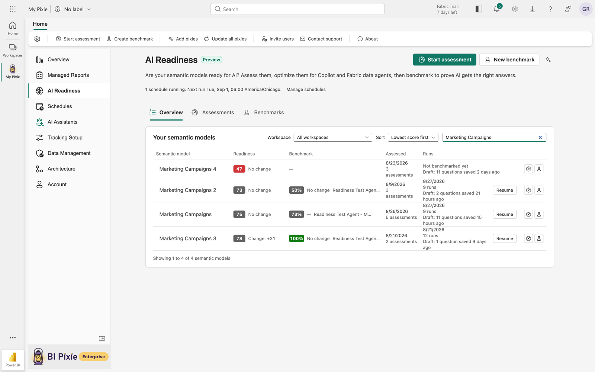
Task: Click Add pixies in the ribbon
Action: [183, 39]
